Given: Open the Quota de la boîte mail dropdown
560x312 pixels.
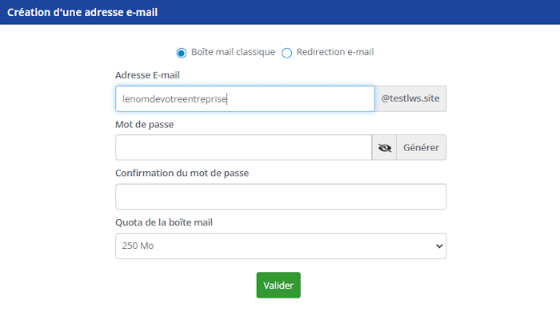Looking at the screenshot, I should (x=281, y=246).
